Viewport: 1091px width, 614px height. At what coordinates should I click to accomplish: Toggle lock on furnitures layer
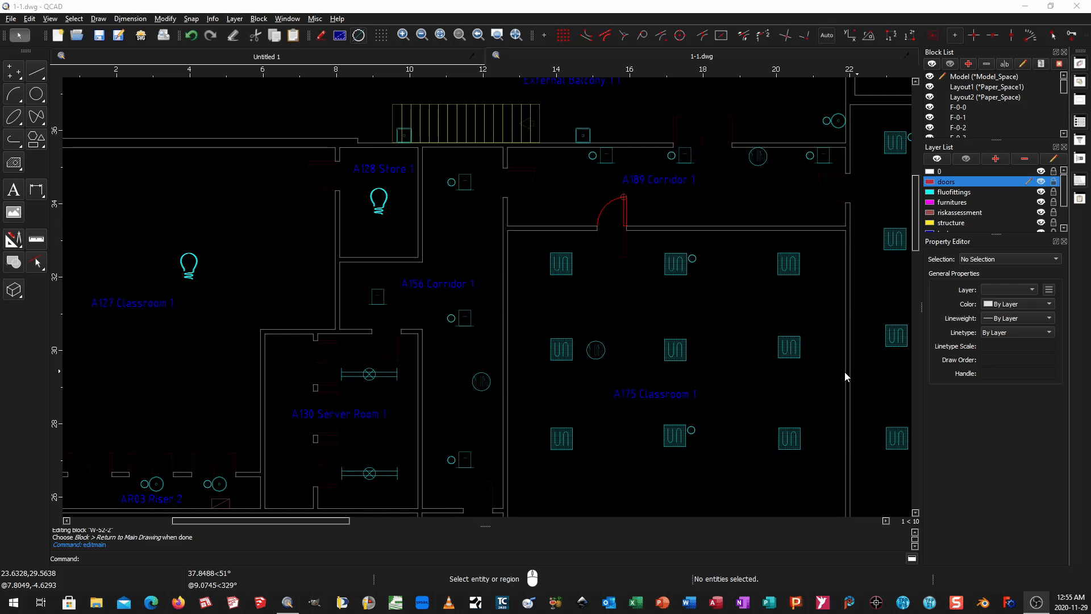(1053, 202)
